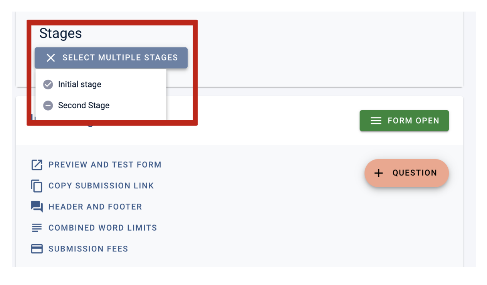Click the X icon on Select Multiple Stages

click(51, 58)
